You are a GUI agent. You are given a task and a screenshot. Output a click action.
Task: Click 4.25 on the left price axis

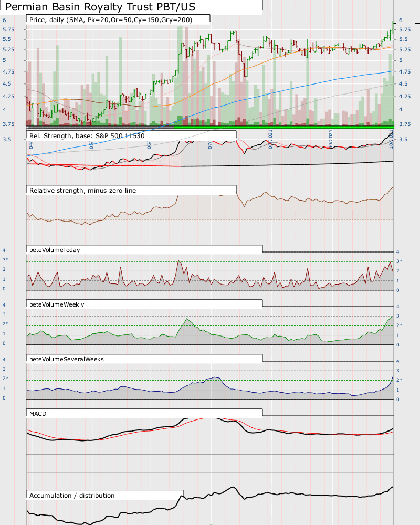[8, 96]
